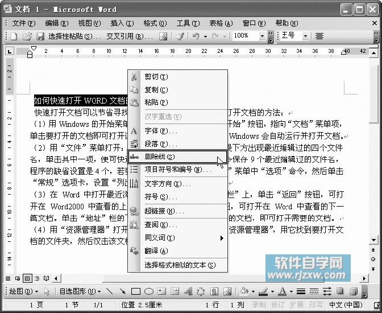Click the 交叉引用(R)... toolbar button

pos(130,36)
